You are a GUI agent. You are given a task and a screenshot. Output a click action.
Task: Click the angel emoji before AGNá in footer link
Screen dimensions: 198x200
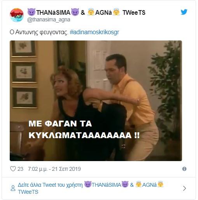pyautogui.click(x=138, y=184)
